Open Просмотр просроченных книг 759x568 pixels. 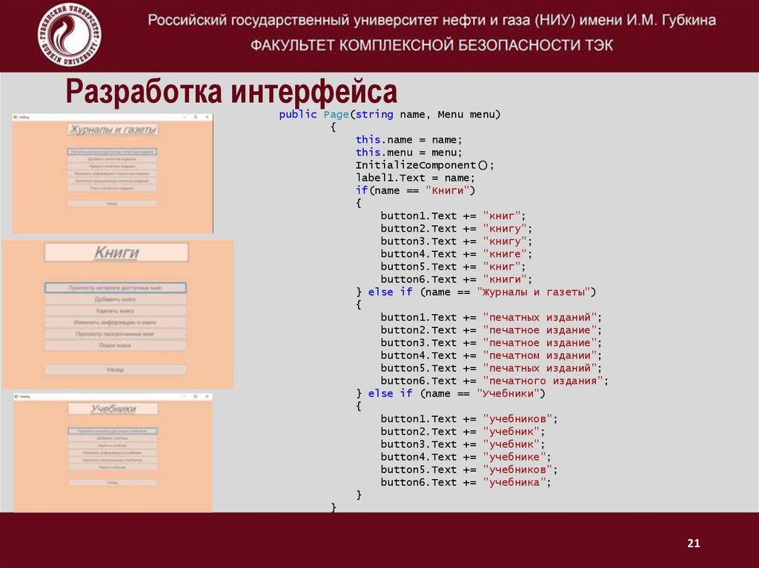click(x=116, y=334)
